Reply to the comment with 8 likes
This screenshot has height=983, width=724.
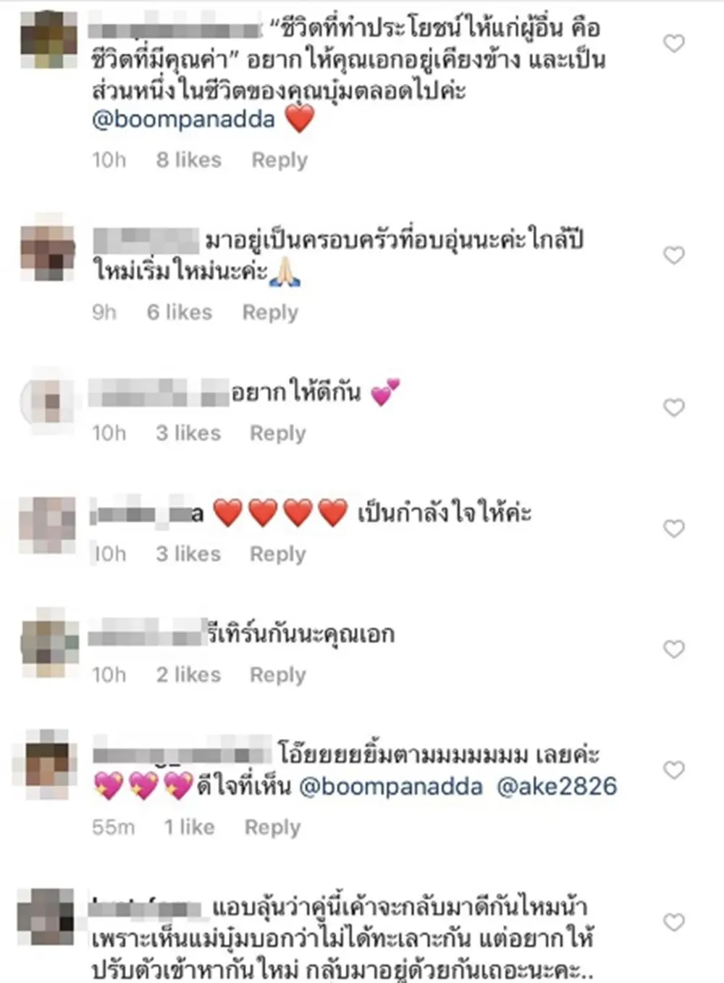point(279,160)
